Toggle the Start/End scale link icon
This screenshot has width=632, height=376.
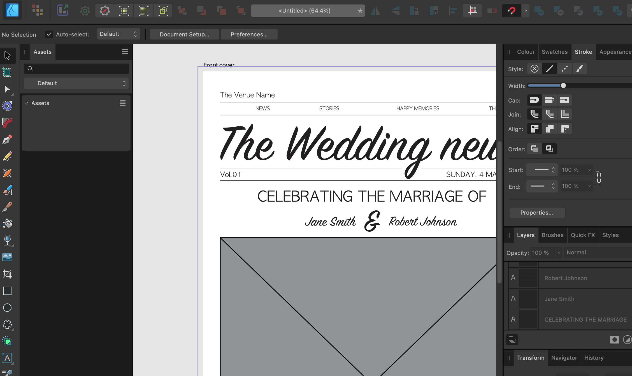598,178
